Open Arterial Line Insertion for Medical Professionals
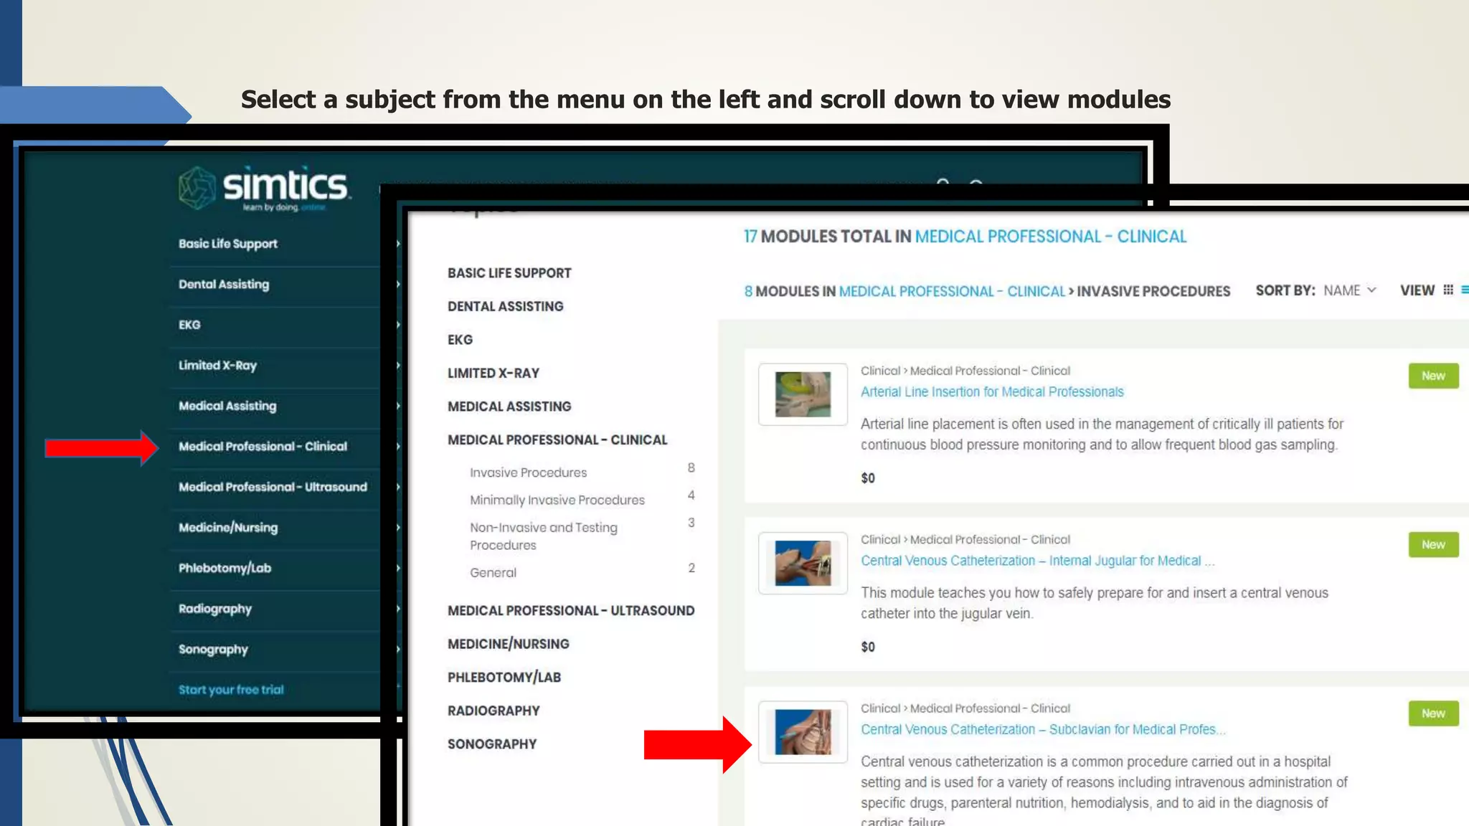Screen dimensions: 1469x826 coord(992,392)
